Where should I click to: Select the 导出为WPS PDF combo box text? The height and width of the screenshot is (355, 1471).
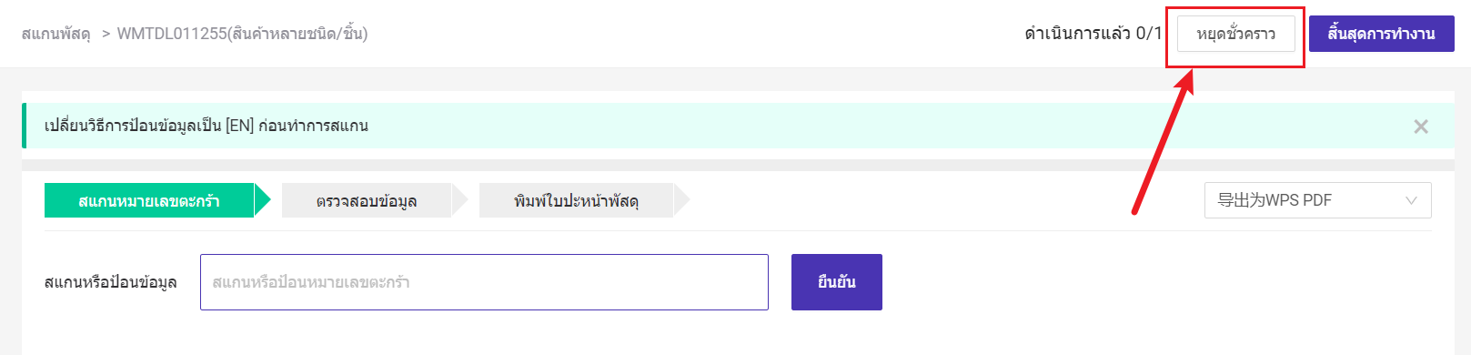click(x=1275, y=200)
